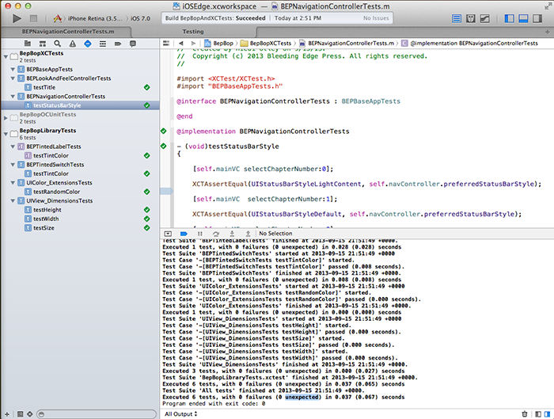Add a new tab with plus button
The height and width of the screenshot is (419, 554).
548,32
